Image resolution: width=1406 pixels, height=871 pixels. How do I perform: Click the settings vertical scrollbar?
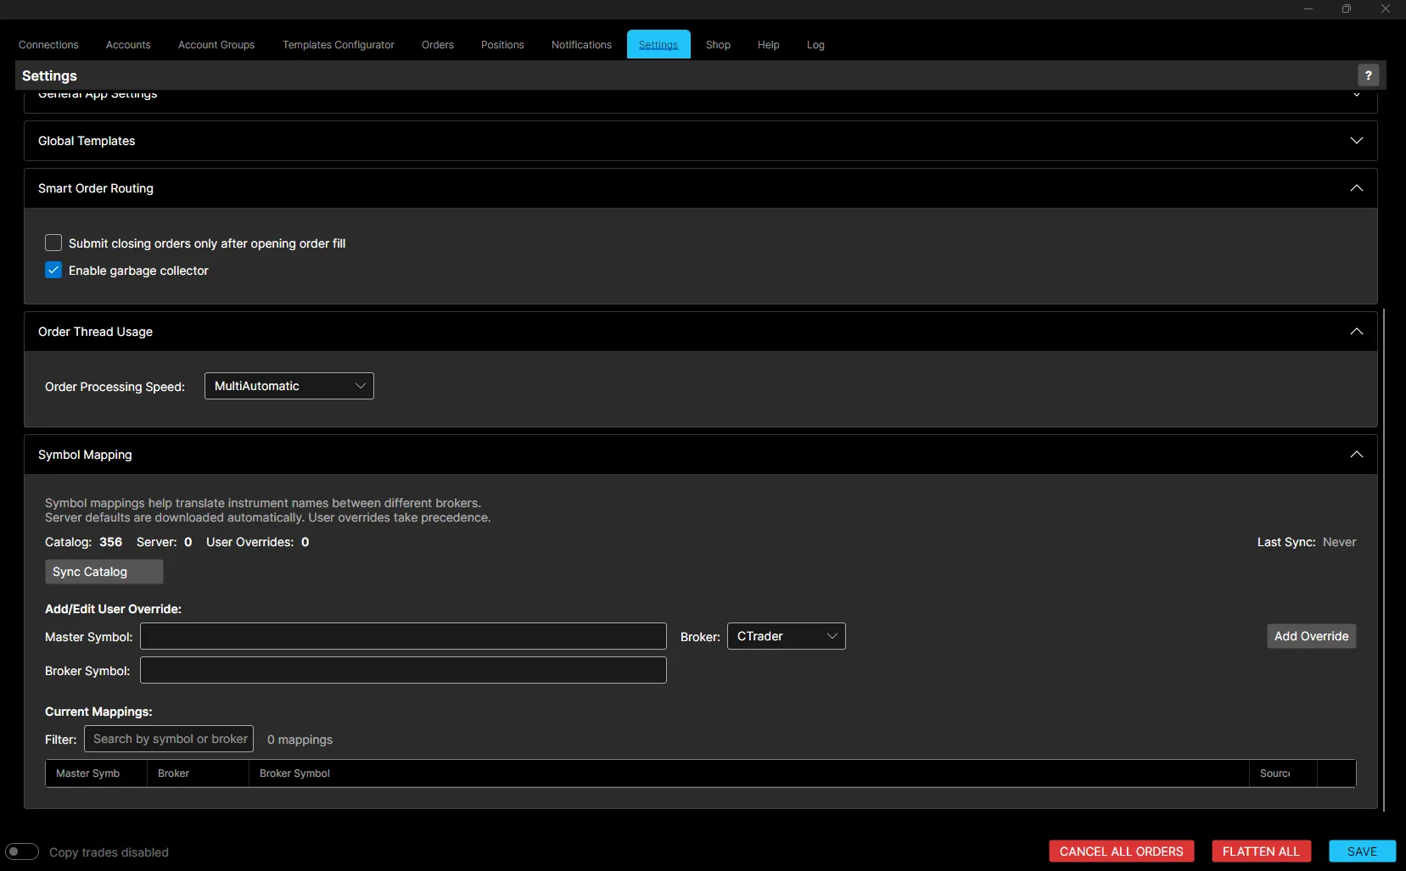click(1384, 560)
